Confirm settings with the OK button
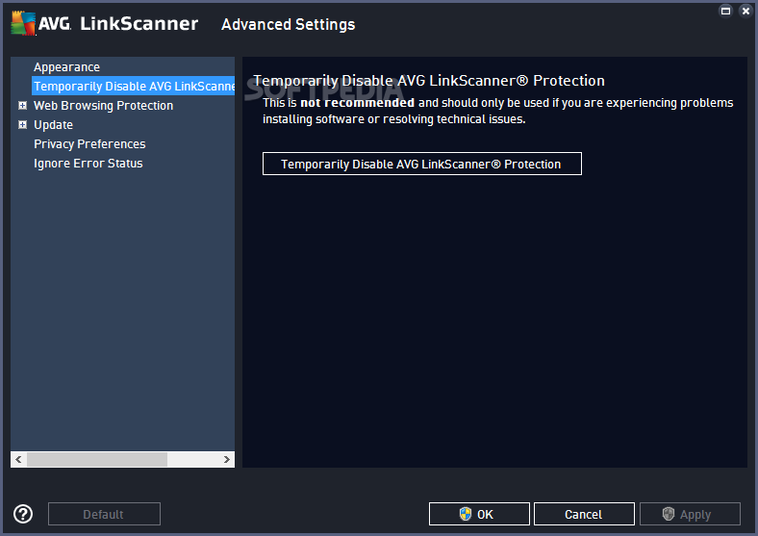The width and height of the screenshot is (758, 536). click(x=479, y=514)
